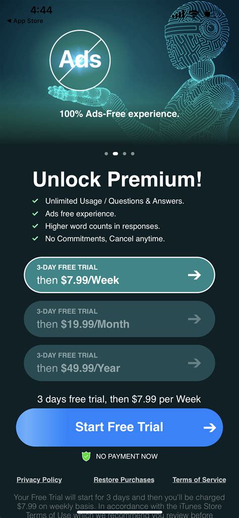Select the $7.99/Week subscription option
Viewport: 239px width, 518px height.
tap(119, 275)
